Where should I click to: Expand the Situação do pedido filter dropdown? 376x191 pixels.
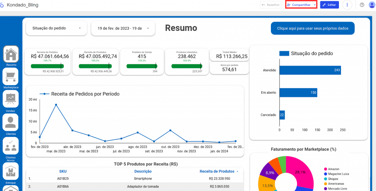click(57, 28)
